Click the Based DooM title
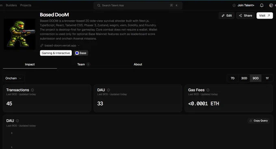Image resolution: width=276 pixels, height=149 pixels. (x=54, y=15)
